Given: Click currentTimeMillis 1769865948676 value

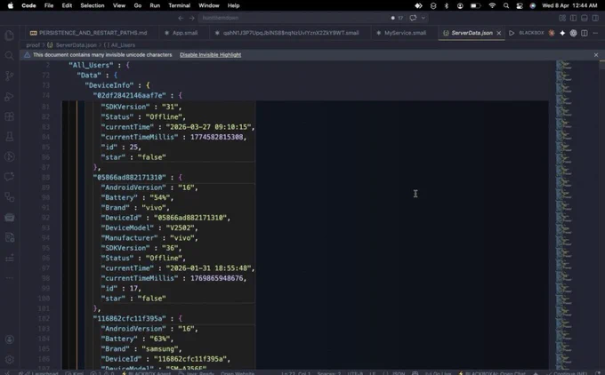Looking at the screenshot, I should click(x=217, y=278).
